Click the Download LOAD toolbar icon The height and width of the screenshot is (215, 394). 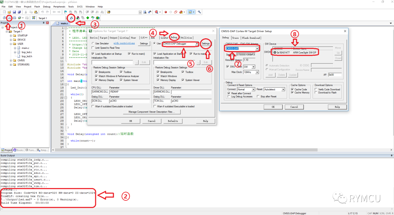[34, 18]
